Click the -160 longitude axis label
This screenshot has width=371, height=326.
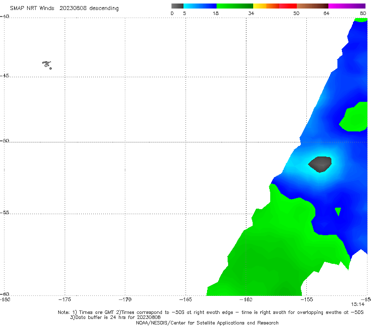(x=246, y=299)
